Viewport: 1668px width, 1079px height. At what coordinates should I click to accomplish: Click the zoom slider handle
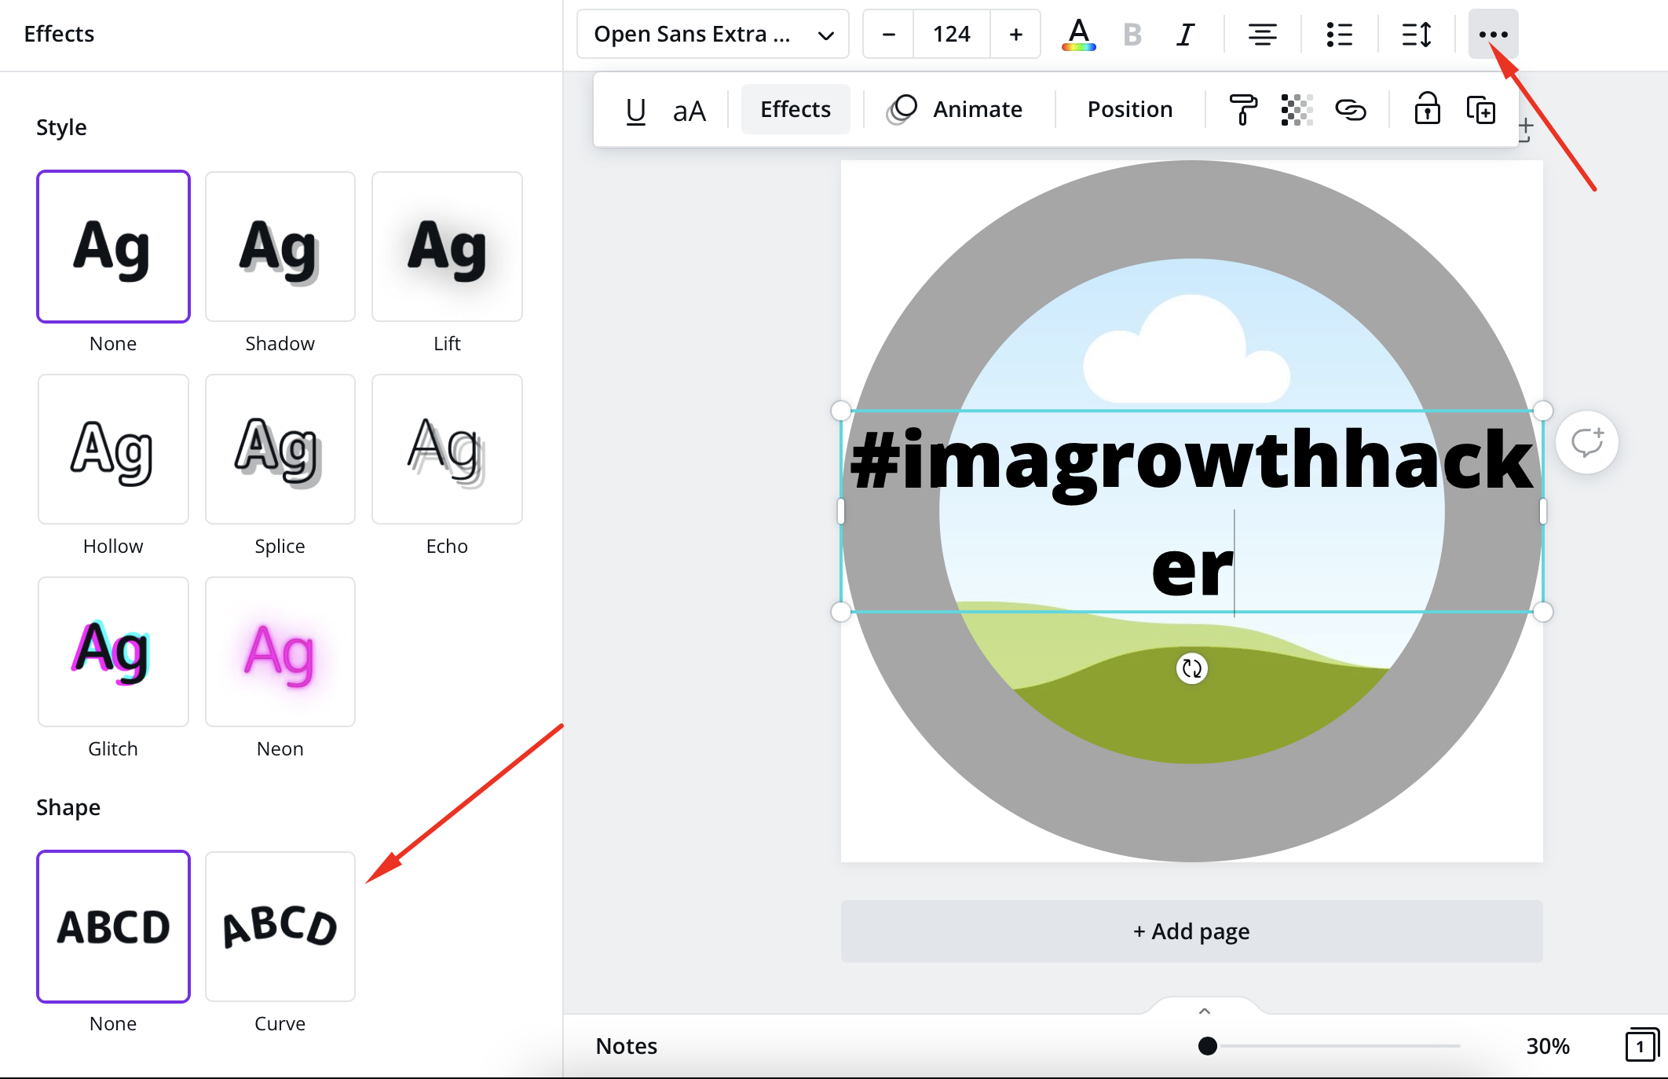1208,1046
